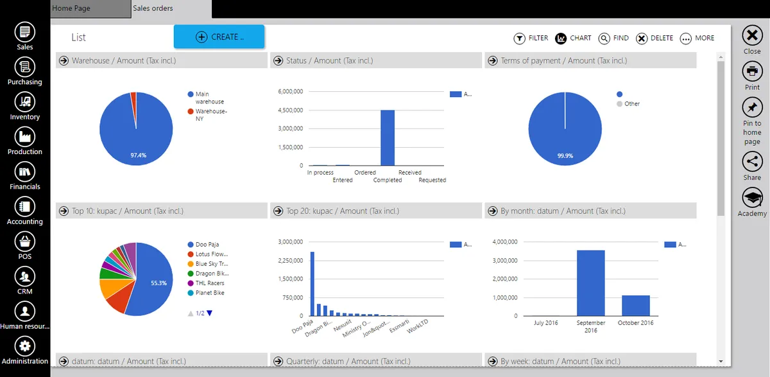The image size is (770, 377).
Task: Open the Filter options
Action: [x=531, y=39]
